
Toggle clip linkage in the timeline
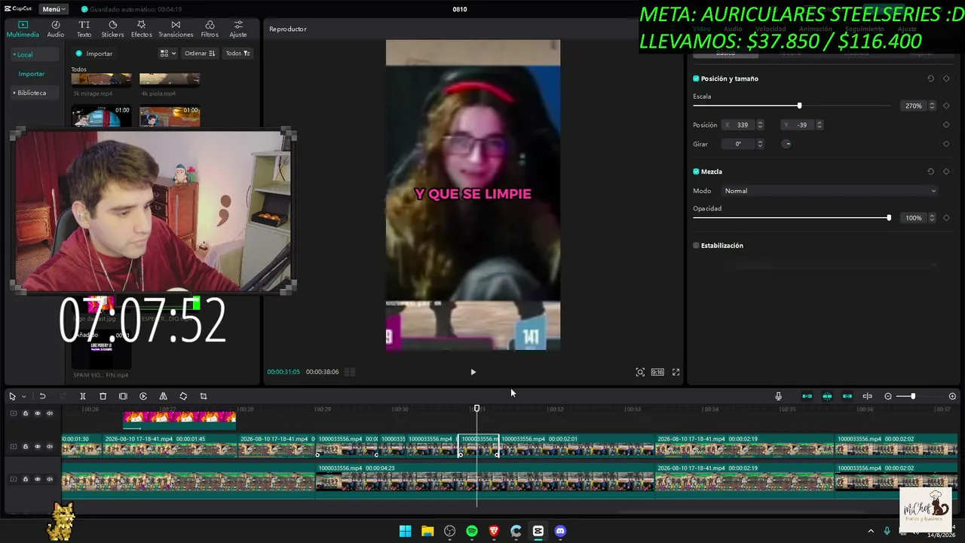847,396
